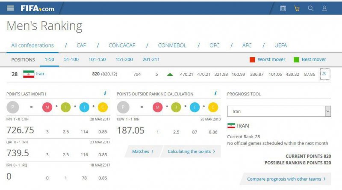Close the expanded Iran row with X
The height and width of the screenshot is (190, 342).
324,74
